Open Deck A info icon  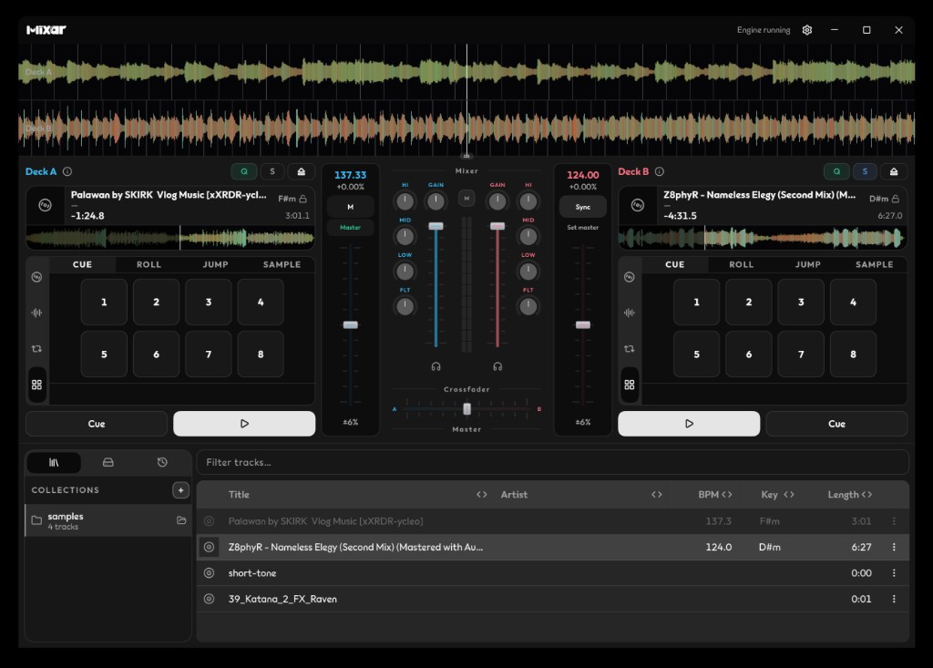[x=67, y=171]
